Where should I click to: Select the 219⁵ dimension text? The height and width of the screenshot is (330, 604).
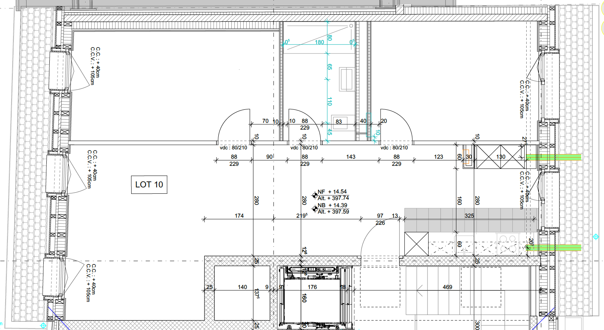[x=302, y=215]
